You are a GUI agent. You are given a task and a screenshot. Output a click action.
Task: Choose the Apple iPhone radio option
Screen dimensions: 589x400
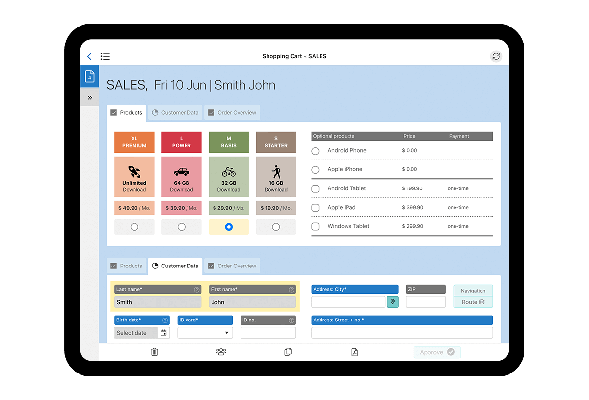coord(316,169)
